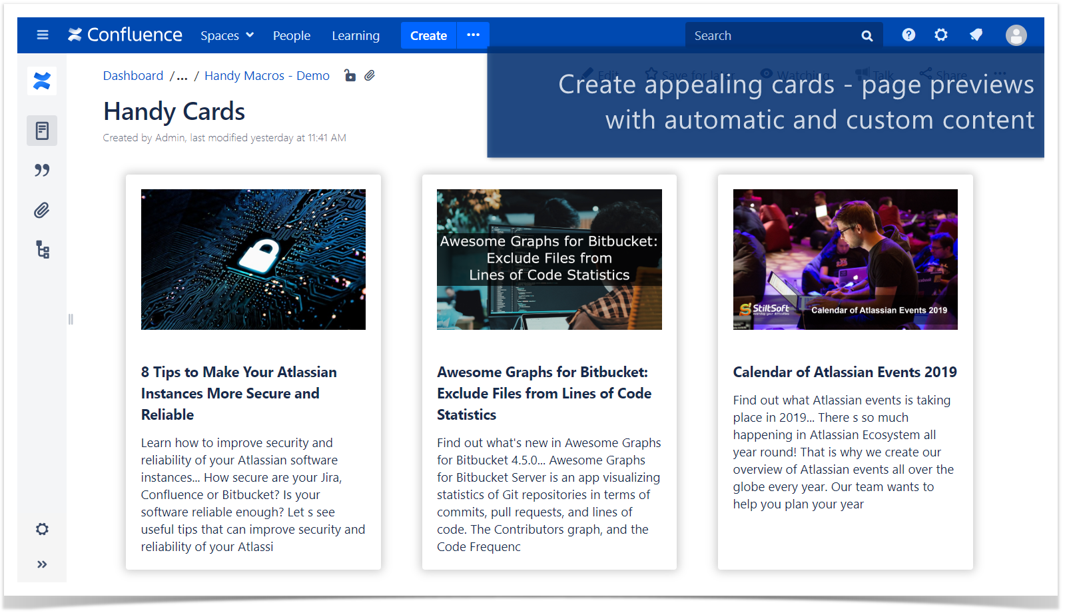The height and width of the screenshot is (615, 1067).
Task: Click the Create button
Action: pyautogui.click(x=428, y=35)
